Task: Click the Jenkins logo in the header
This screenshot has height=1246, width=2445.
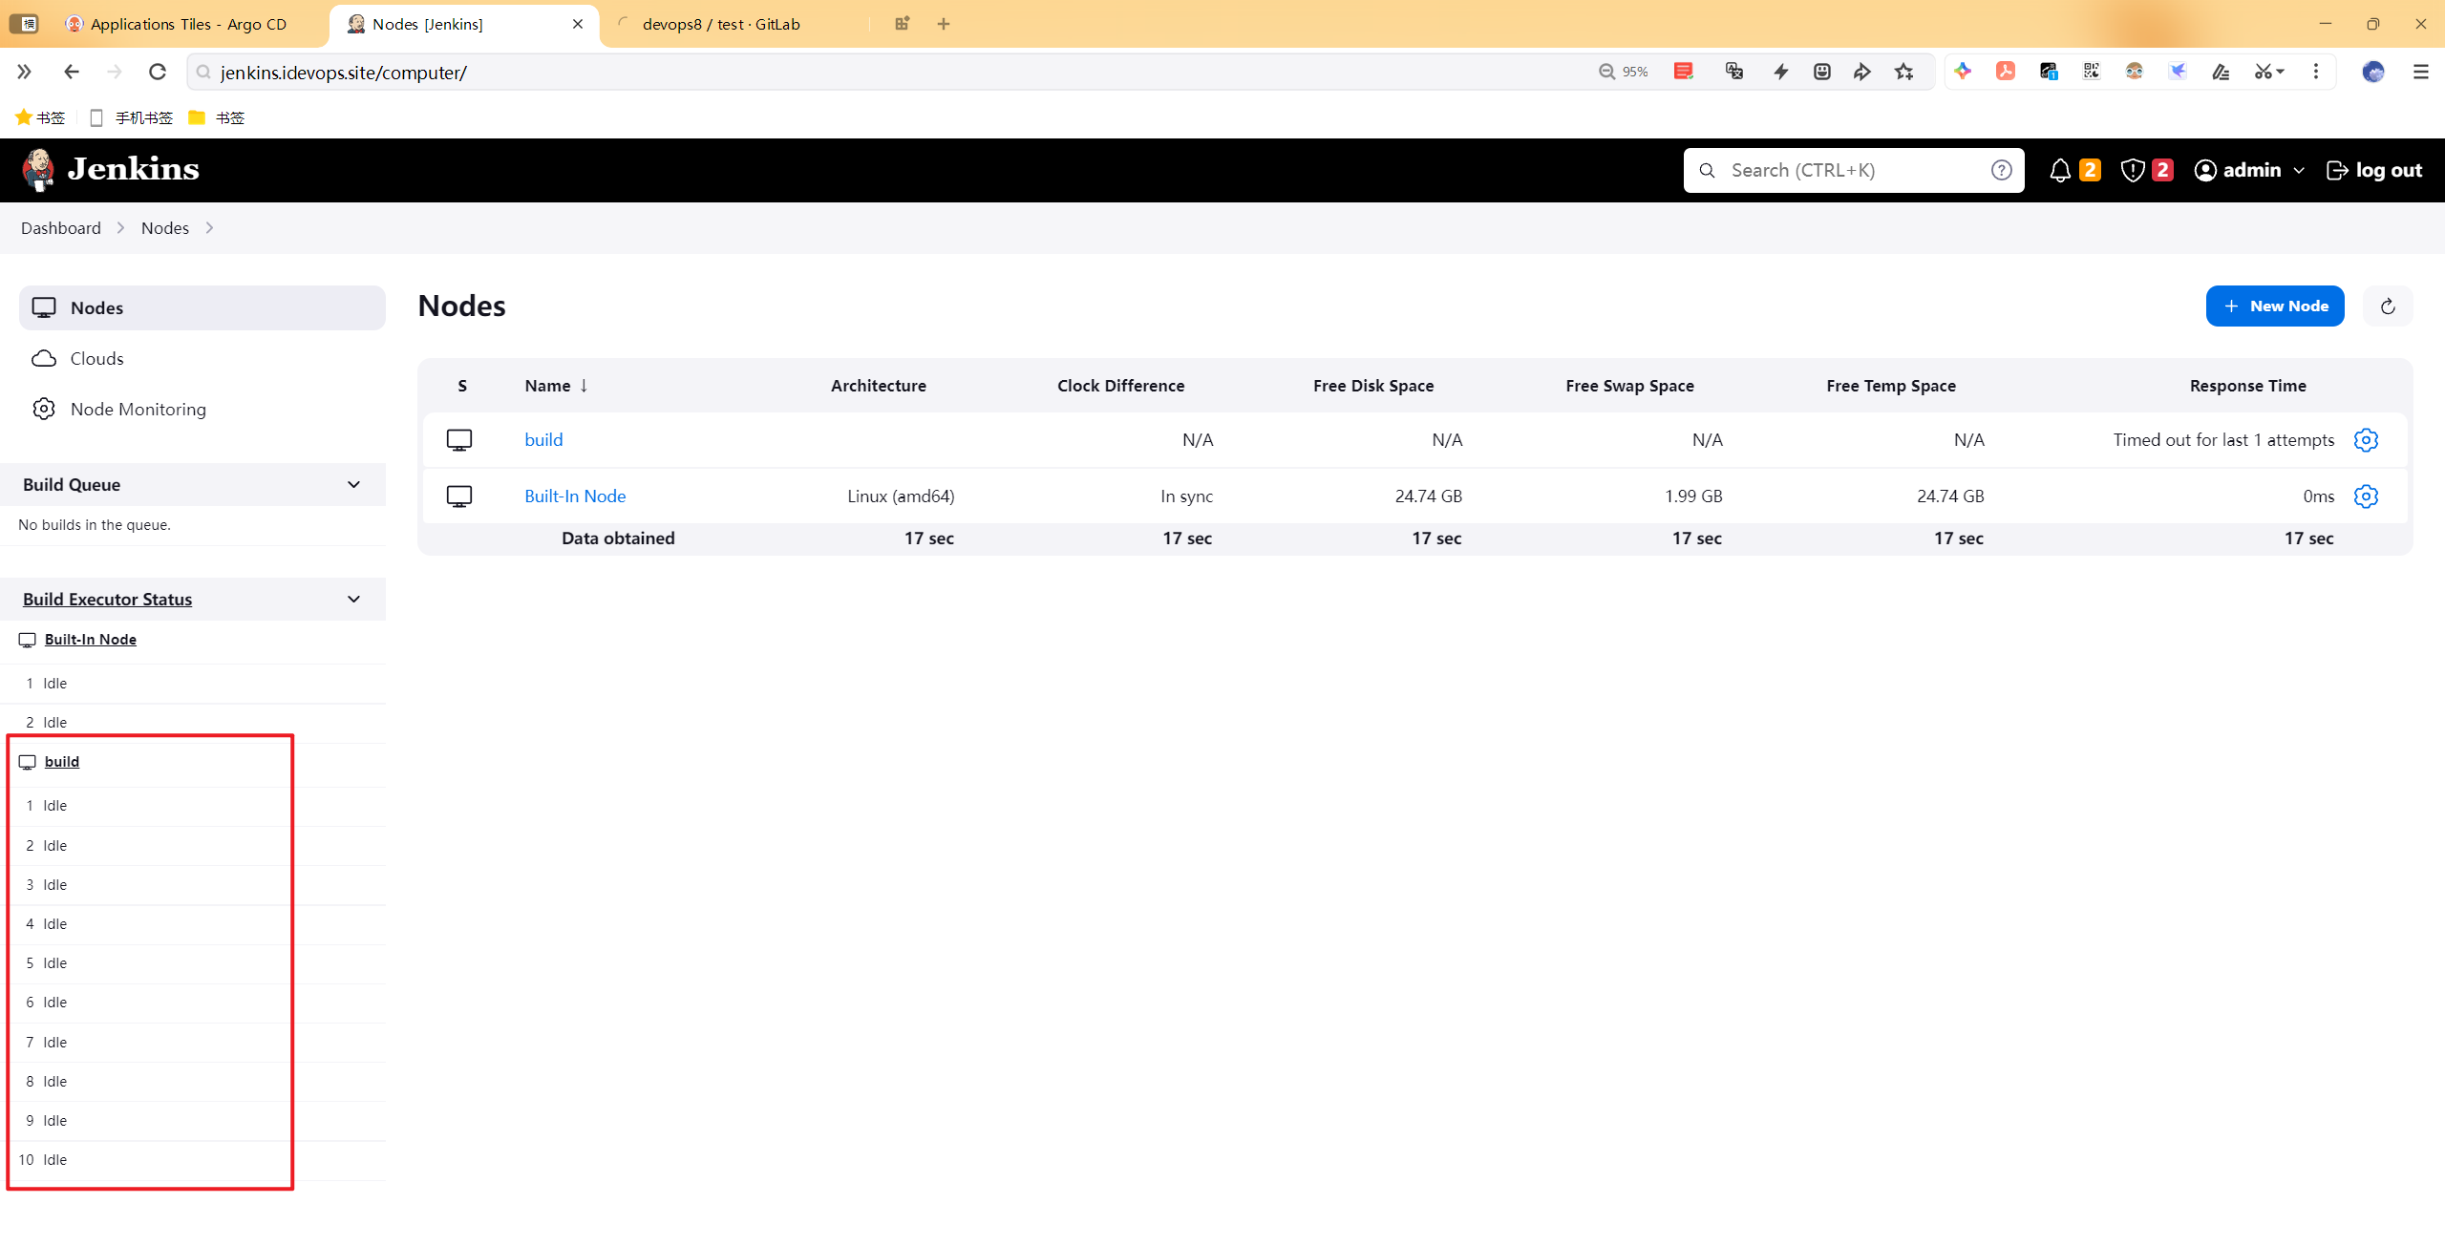Action: pyautogui.click(x=111, y=170)
